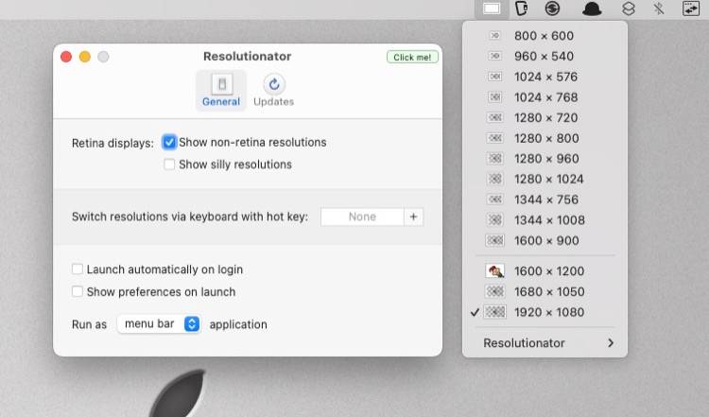
Task: Expand the Resolutionator submenu chevron
Action: (x=611, y=343)
